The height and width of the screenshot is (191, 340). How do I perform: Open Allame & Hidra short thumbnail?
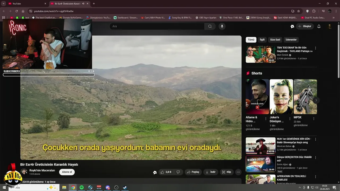pos(257,97)
